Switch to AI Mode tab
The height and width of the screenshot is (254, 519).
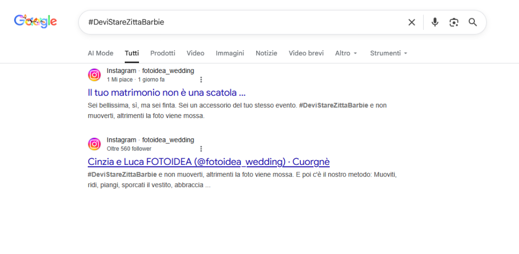pyautogui.click(x=100, y=53)
